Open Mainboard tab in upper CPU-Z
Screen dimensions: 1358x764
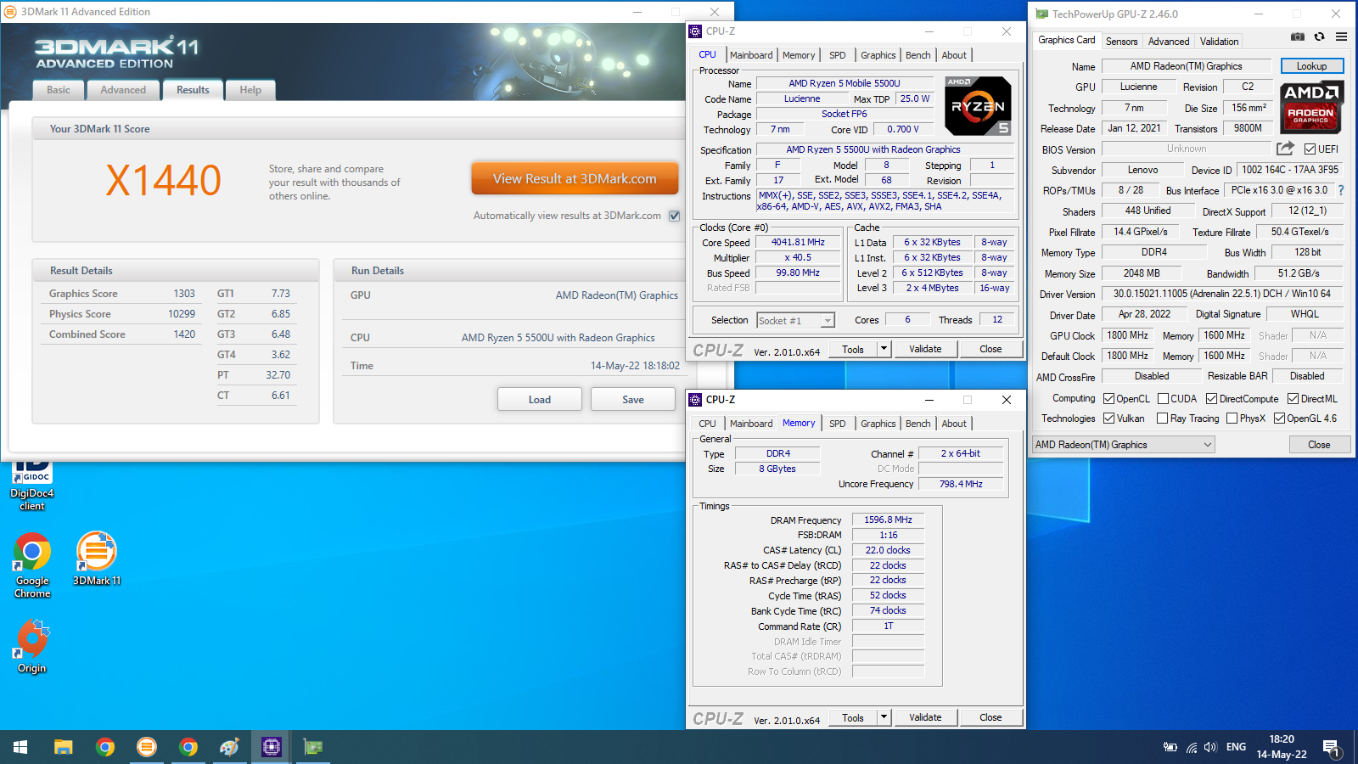tap(751, 55)
